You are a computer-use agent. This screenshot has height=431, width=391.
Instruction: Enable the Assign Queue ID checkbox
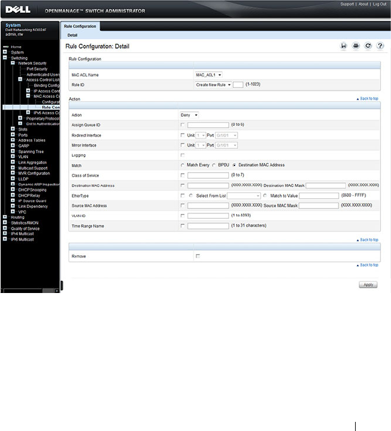[182, 125]
